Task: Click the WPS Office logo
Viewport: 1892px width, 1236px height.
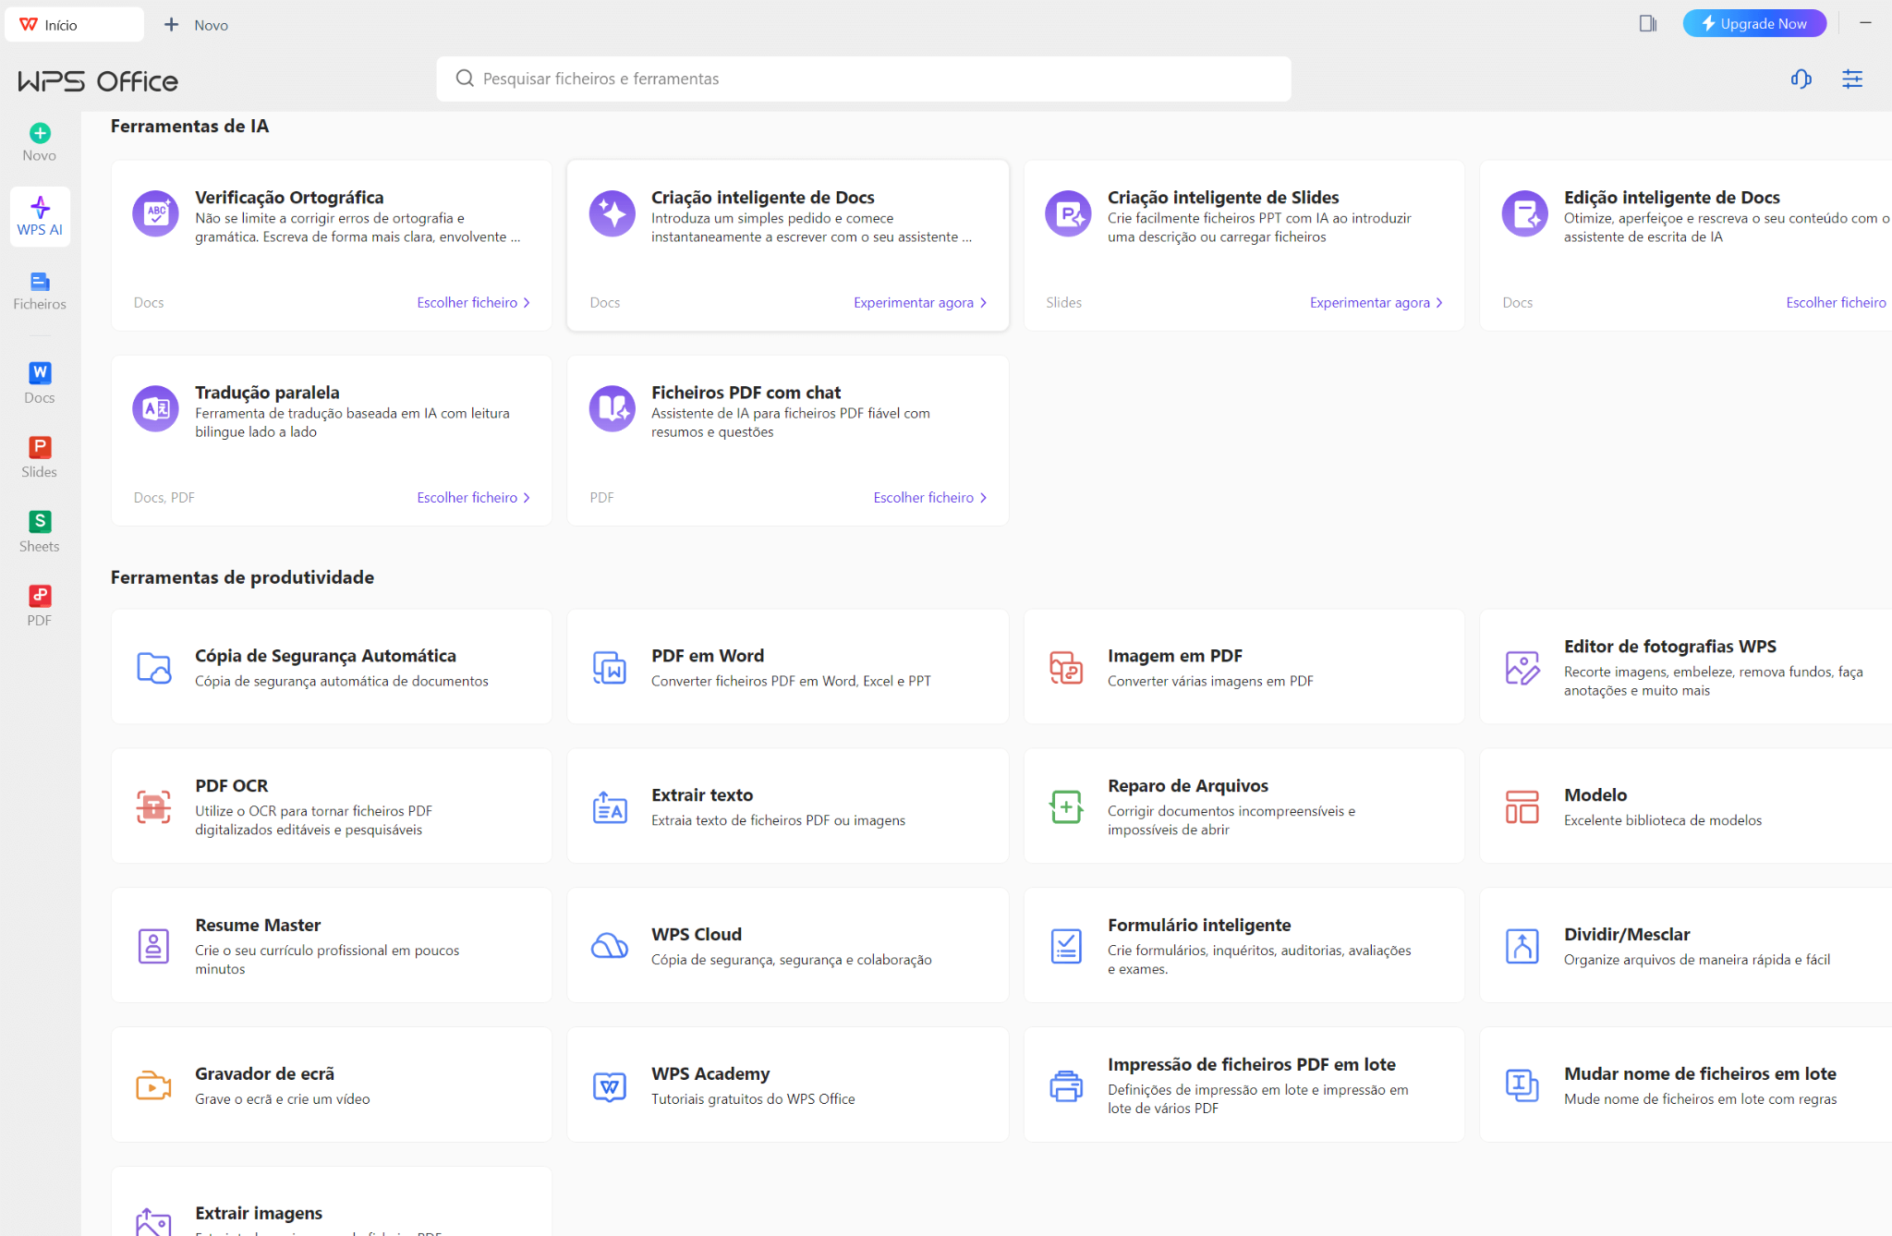Action: click(98, 81)
